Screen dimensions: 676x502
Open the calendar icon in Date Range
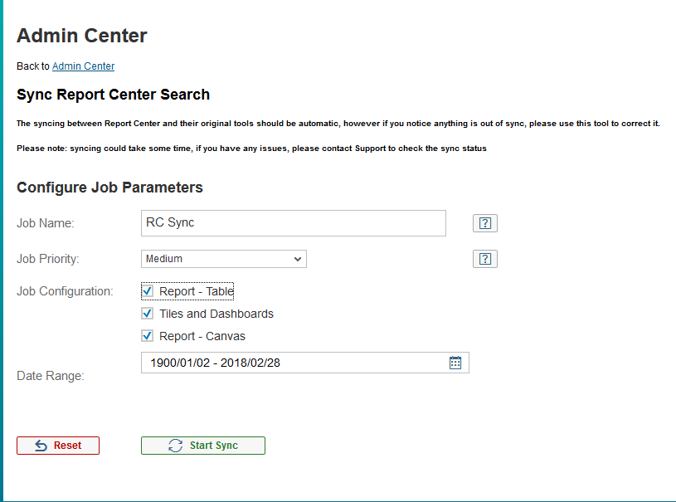[455, 363]
